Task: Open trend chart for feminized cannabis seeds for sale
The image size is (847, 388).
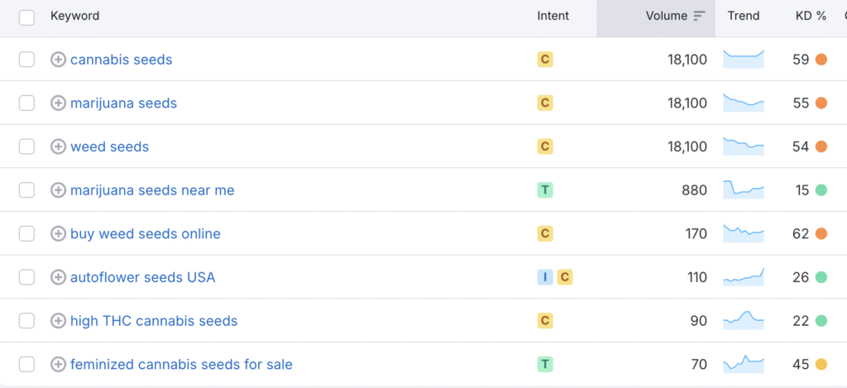Action: click(x=744, y=364)
